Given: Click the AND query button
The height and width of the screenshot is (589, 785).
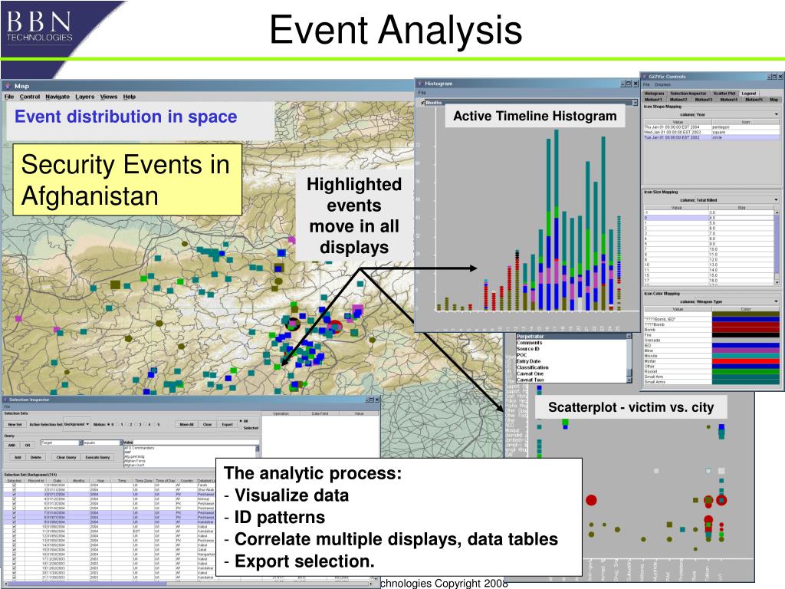Looking at the screenshot, I should [x=11, y=446].
